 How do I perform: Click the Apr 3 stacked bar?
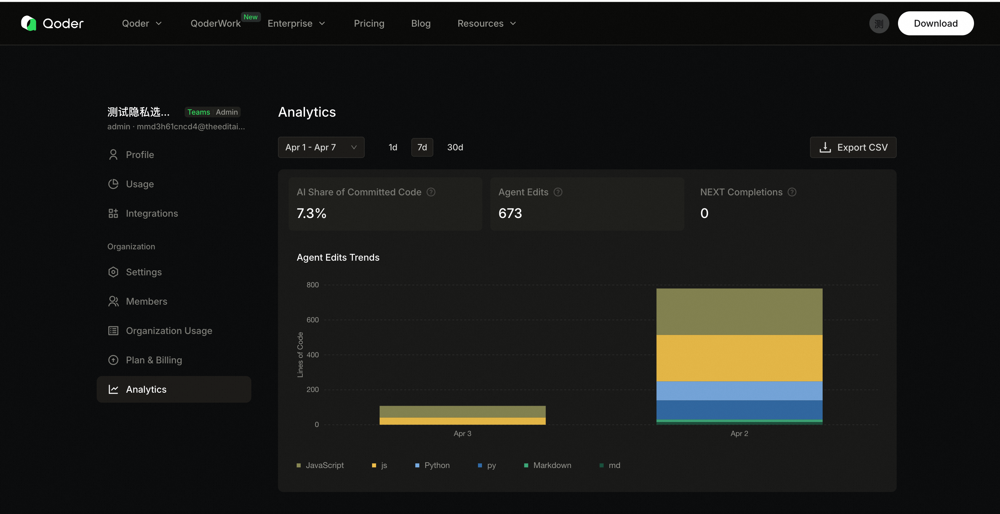click(462, 415)
